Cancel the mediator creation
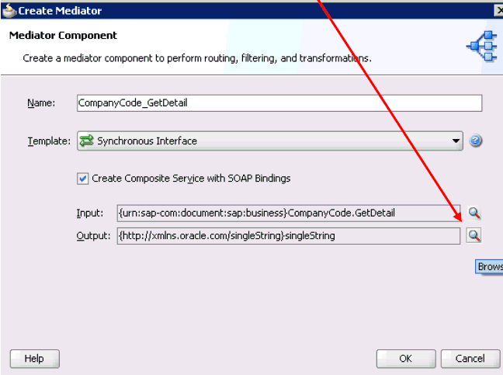503x375 pixels. pyautogui.click(x=470, y=359)
